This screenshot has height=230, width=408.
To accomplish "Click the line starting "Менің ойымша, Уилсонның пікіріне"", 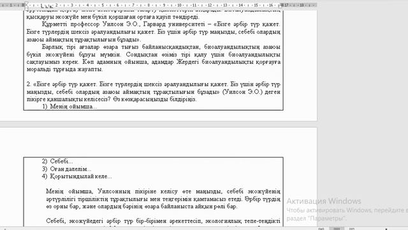I will coord(163,192).
